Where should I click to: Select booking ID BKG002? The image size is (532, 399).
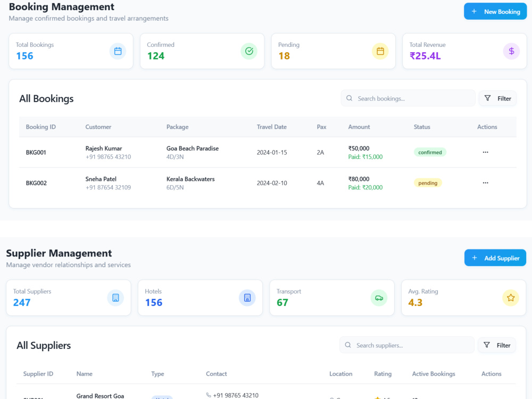(x=36, y=183)
